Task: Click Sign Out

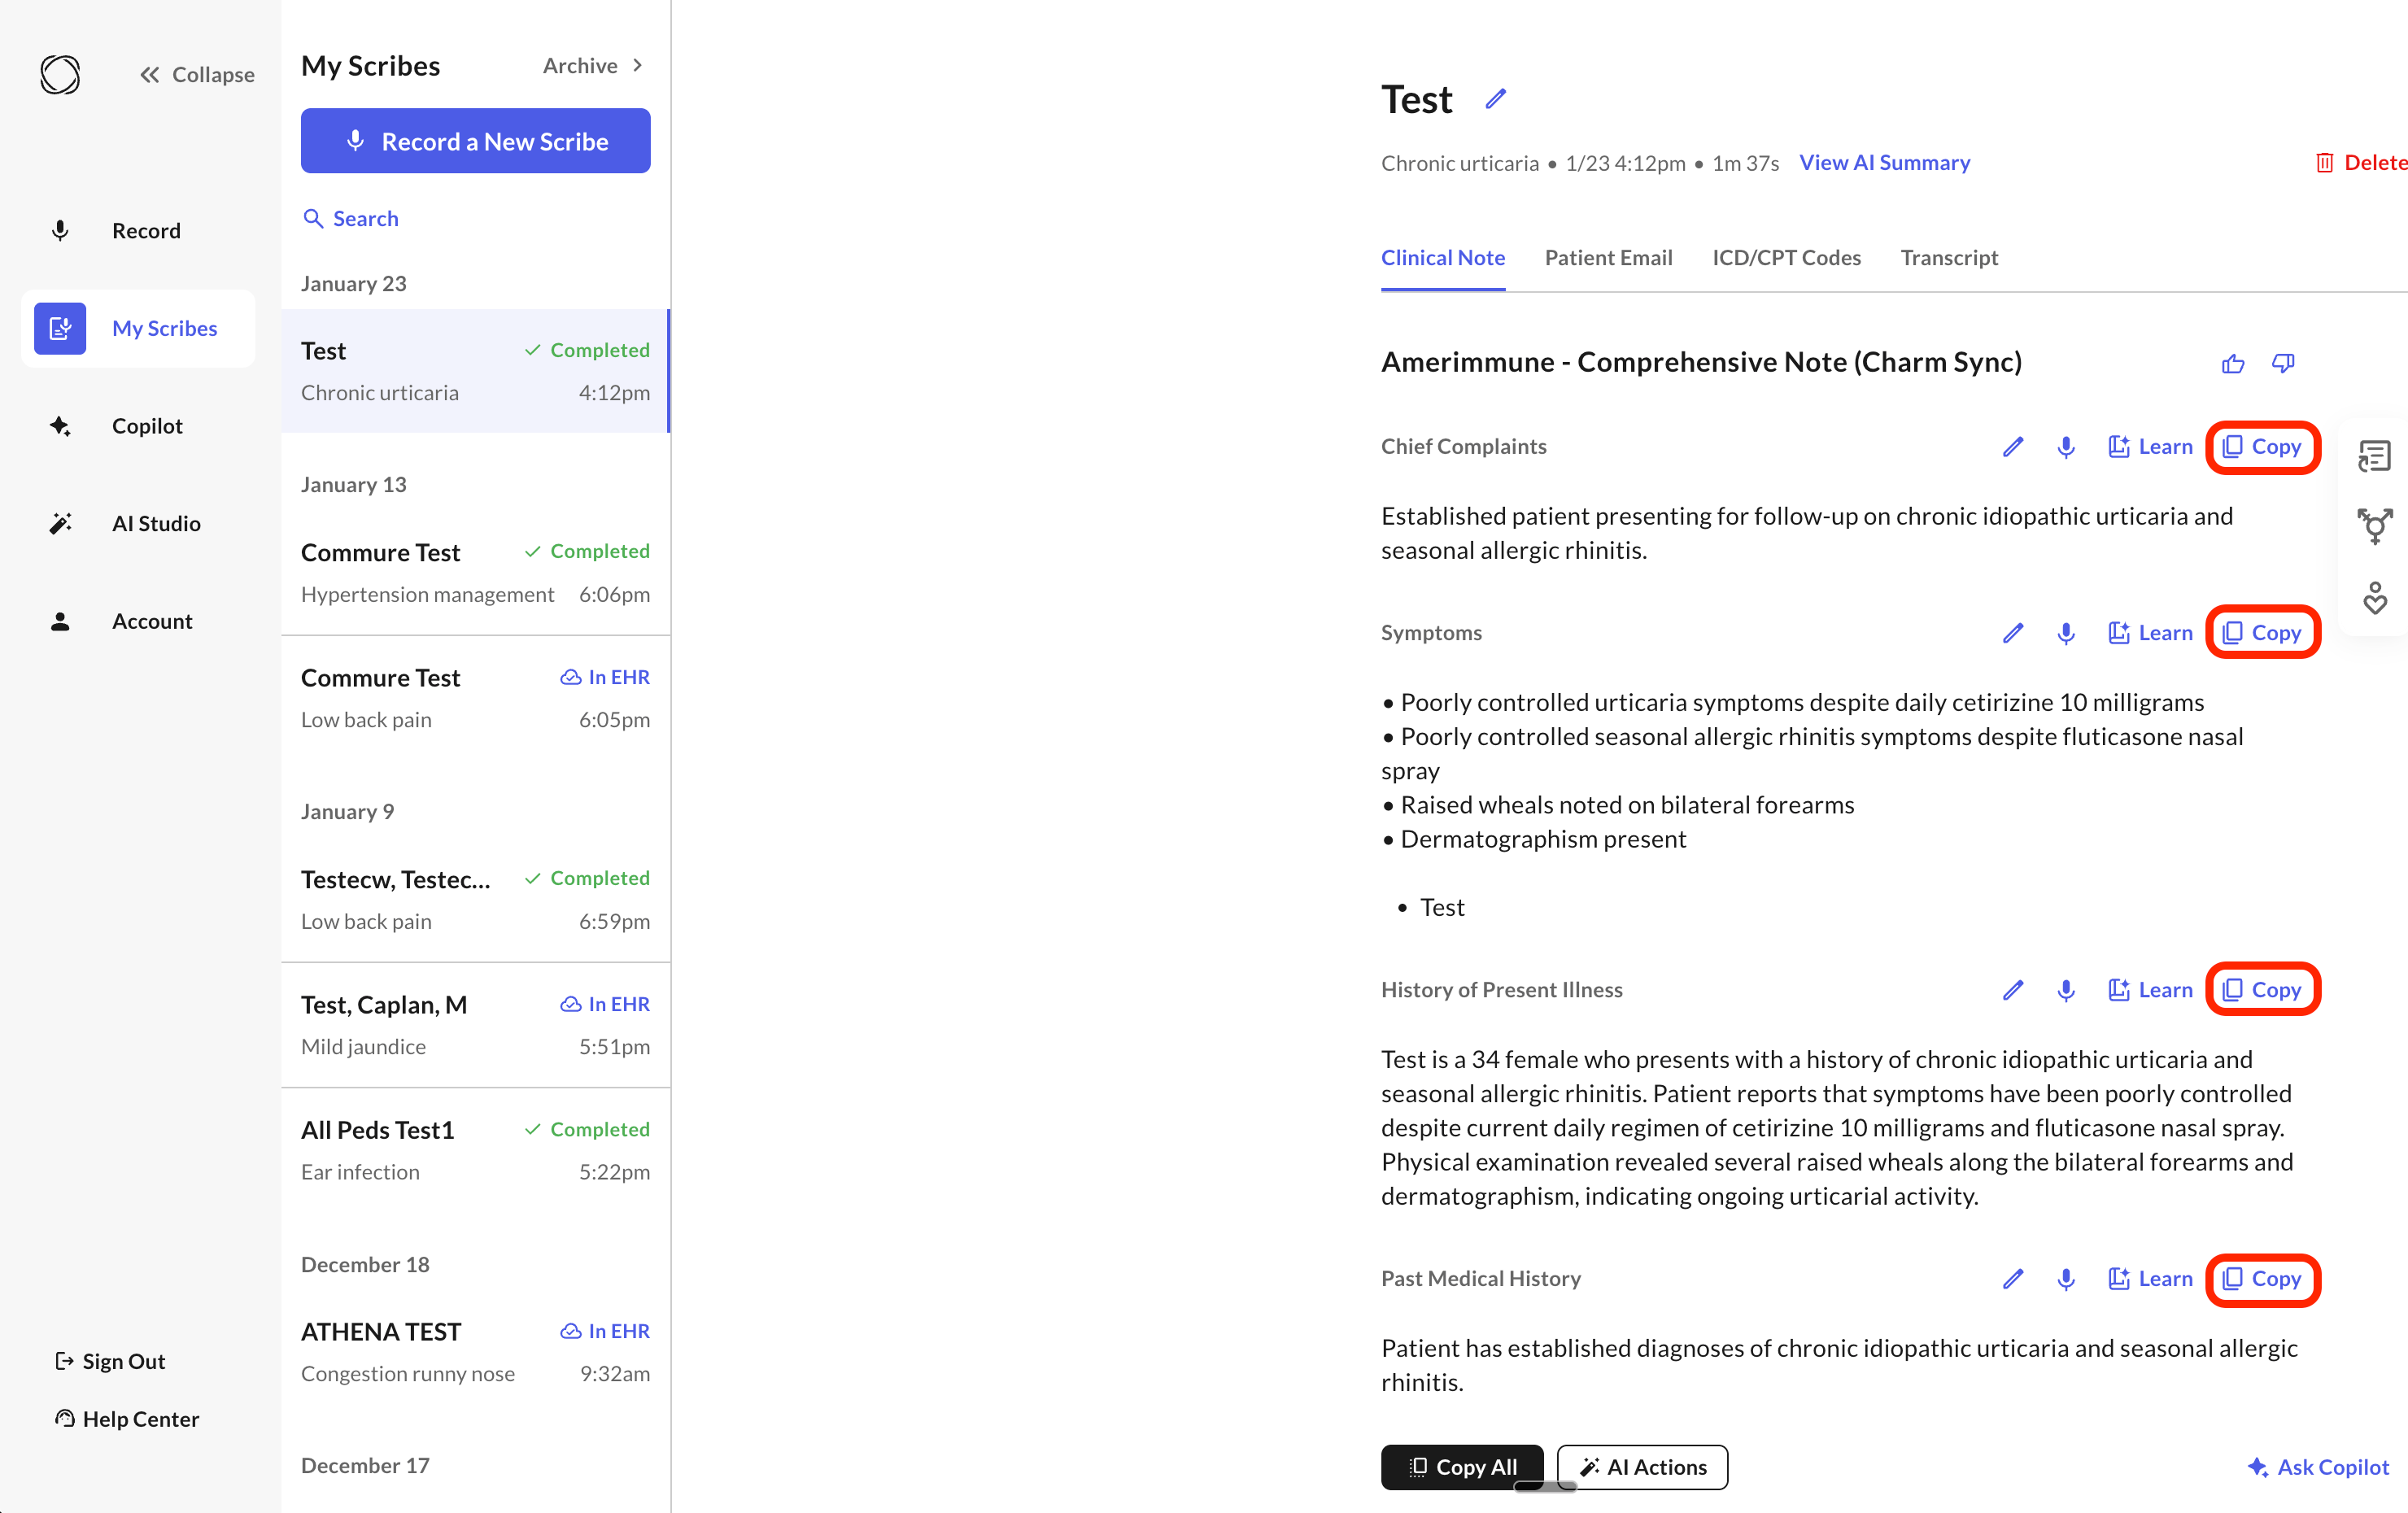Action: [x=110, y=1361]
